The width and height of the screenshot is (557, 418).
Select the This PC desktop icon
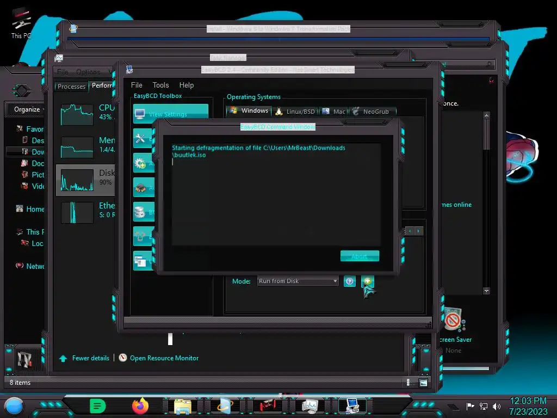click(x=21, y=23)
